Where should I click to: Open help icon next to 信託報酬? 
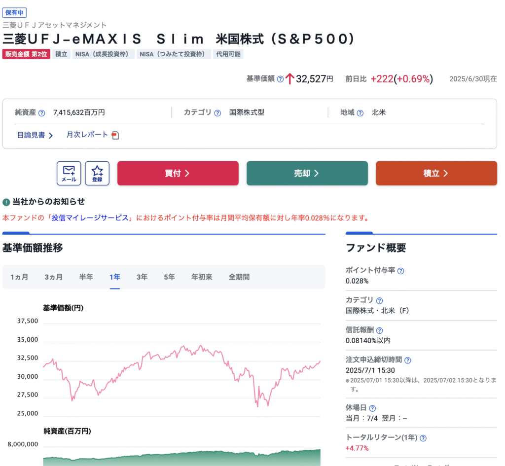point(379,330)
